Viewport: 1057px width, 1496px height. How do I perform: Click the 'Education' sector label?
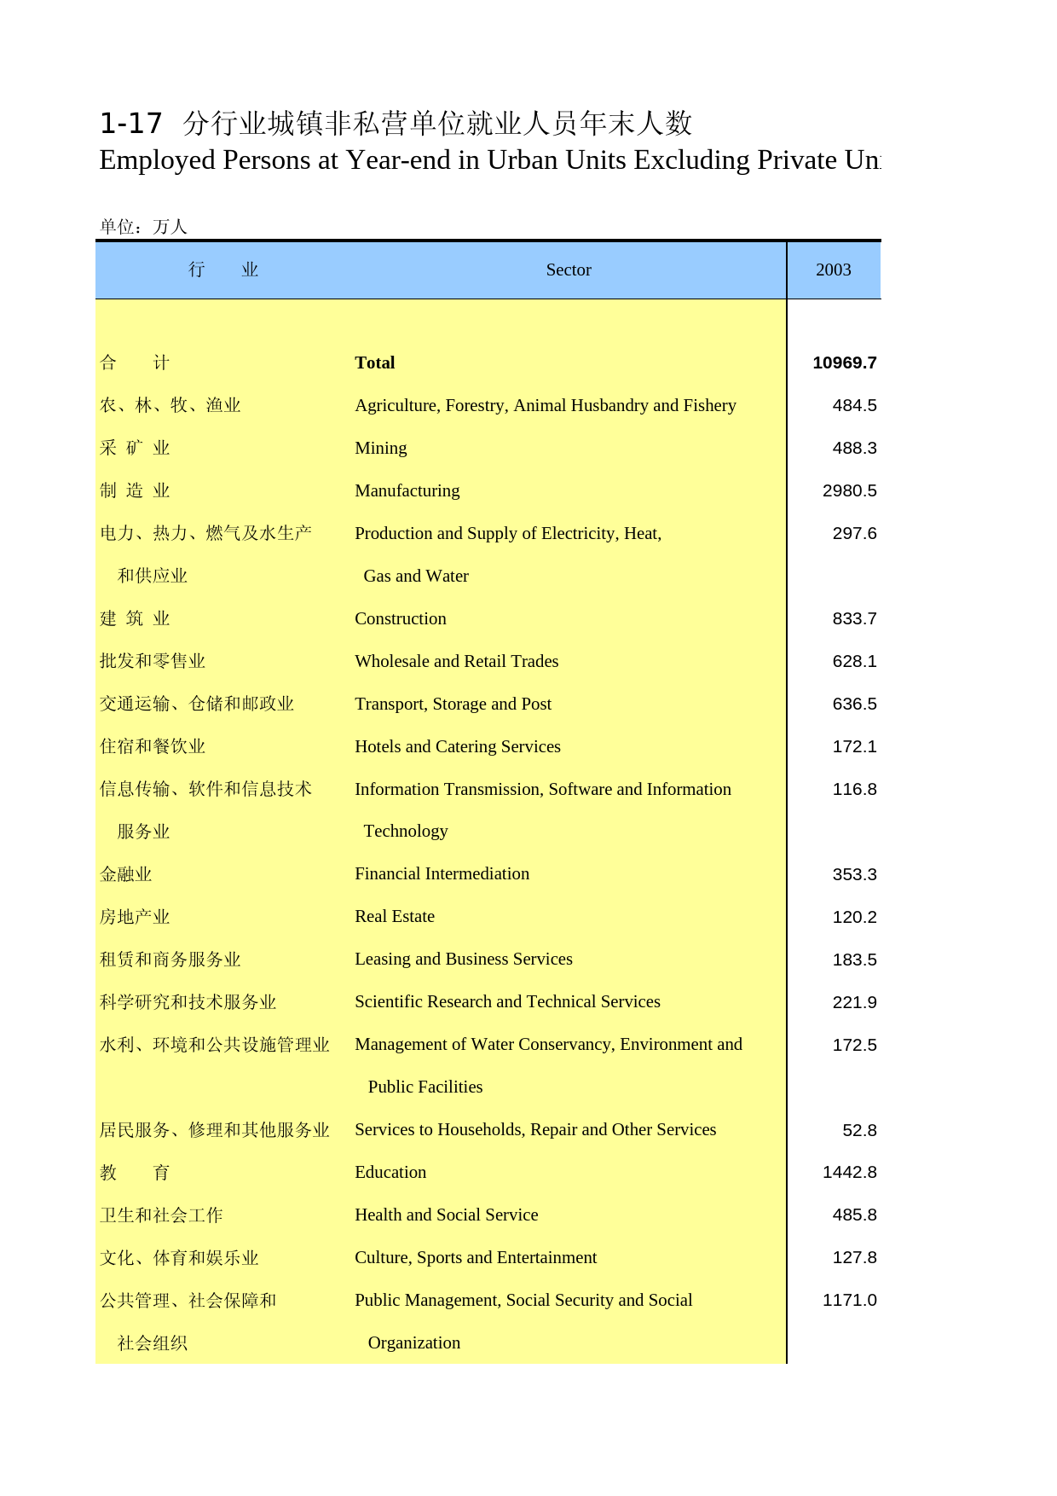(390, 1172)
